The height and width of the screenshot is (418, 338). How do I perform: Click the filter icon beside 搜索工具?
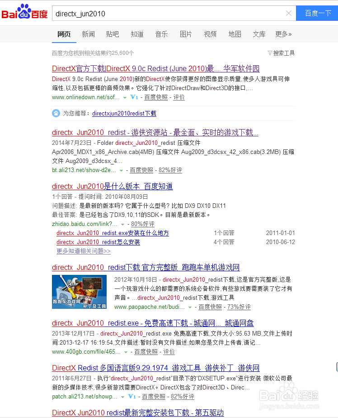[270, 53]
